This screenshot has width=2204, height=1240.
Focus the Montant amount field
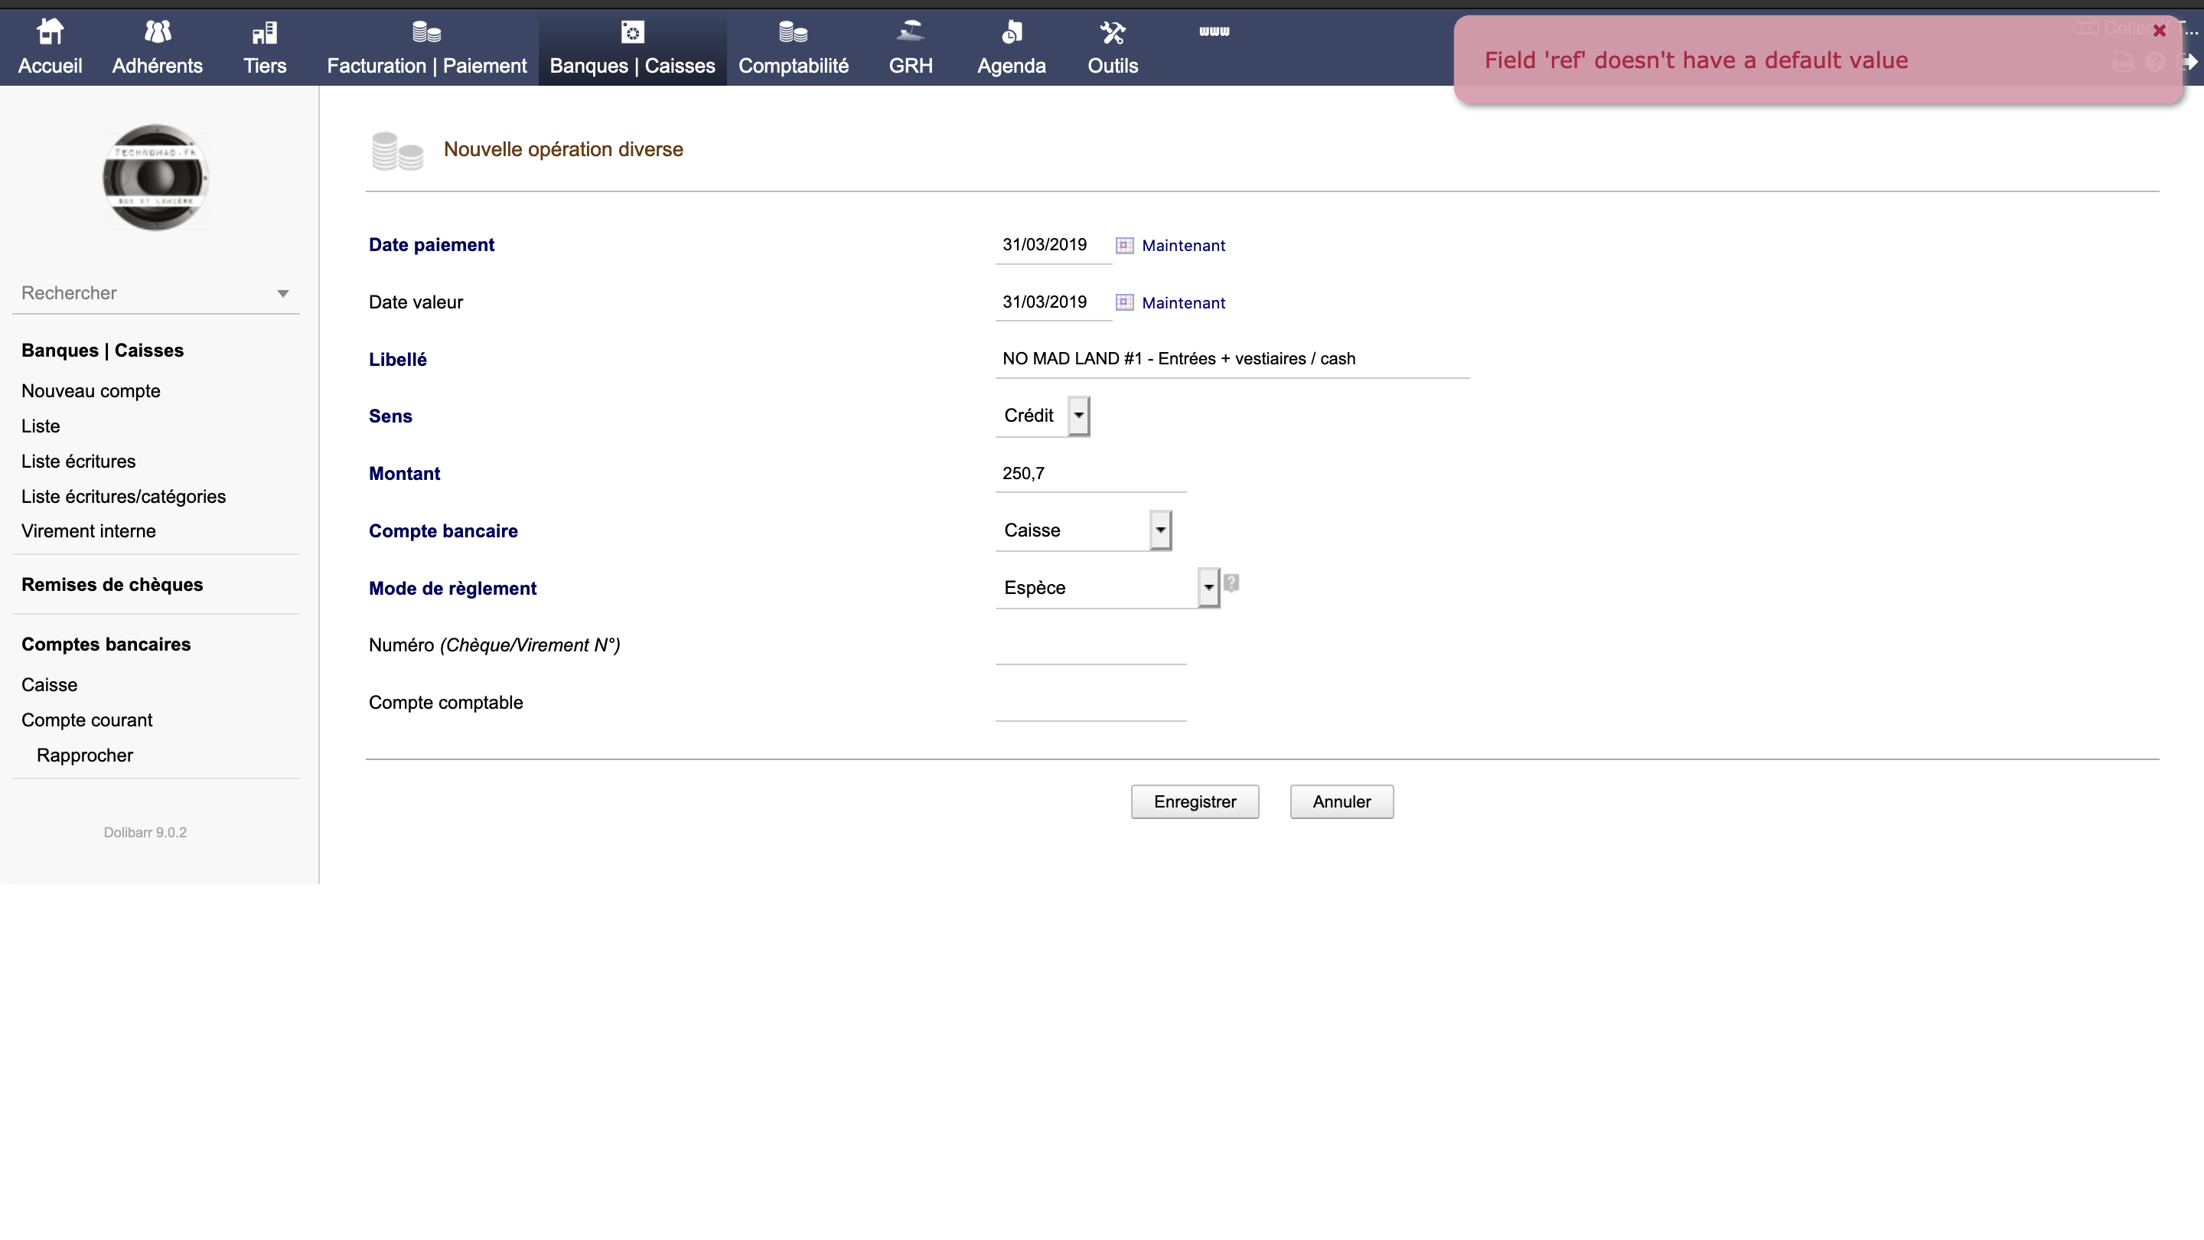click(x=1090, y=473)
